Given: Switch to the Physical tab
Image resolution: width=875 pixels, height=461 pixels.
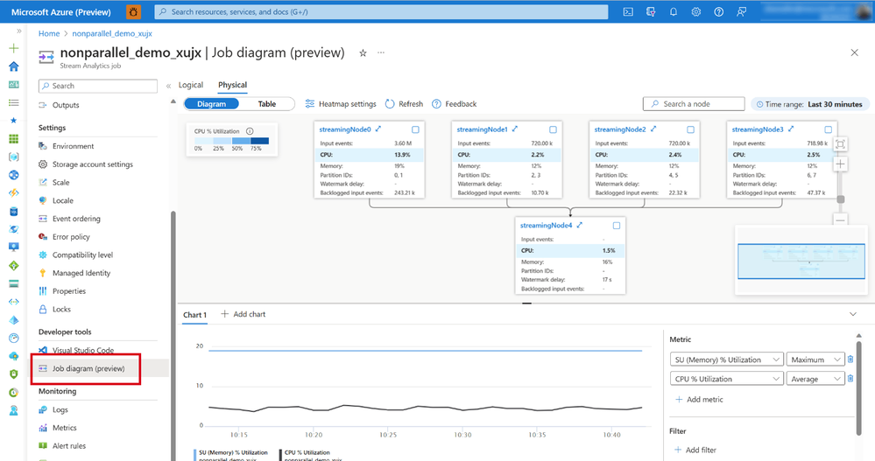Looking at the screenshot, I should [x=232, y=85].
